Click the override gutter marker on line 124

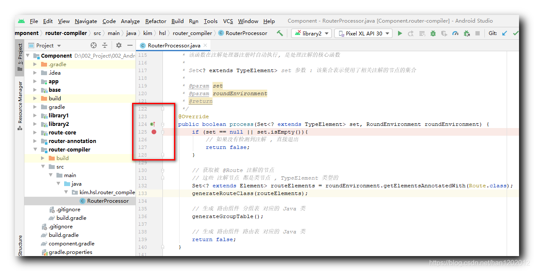(x=153, y=124)
